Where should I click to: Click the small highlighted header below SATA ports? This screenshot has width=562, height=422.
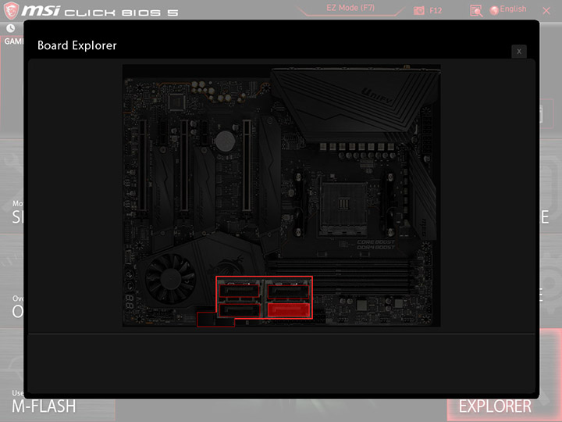[x=215, y=320]
